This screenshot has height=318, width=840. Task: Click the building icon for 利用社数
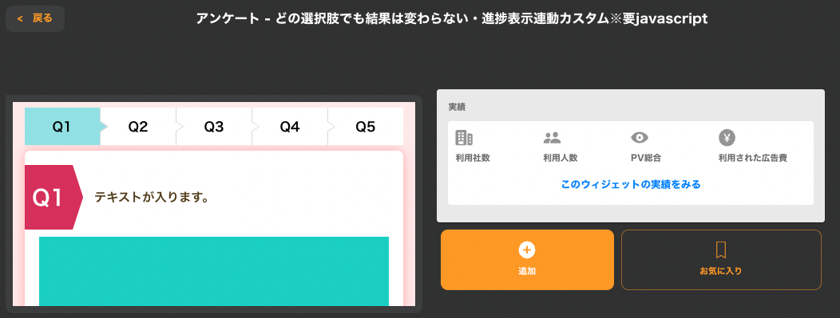[x=464, y=138]
